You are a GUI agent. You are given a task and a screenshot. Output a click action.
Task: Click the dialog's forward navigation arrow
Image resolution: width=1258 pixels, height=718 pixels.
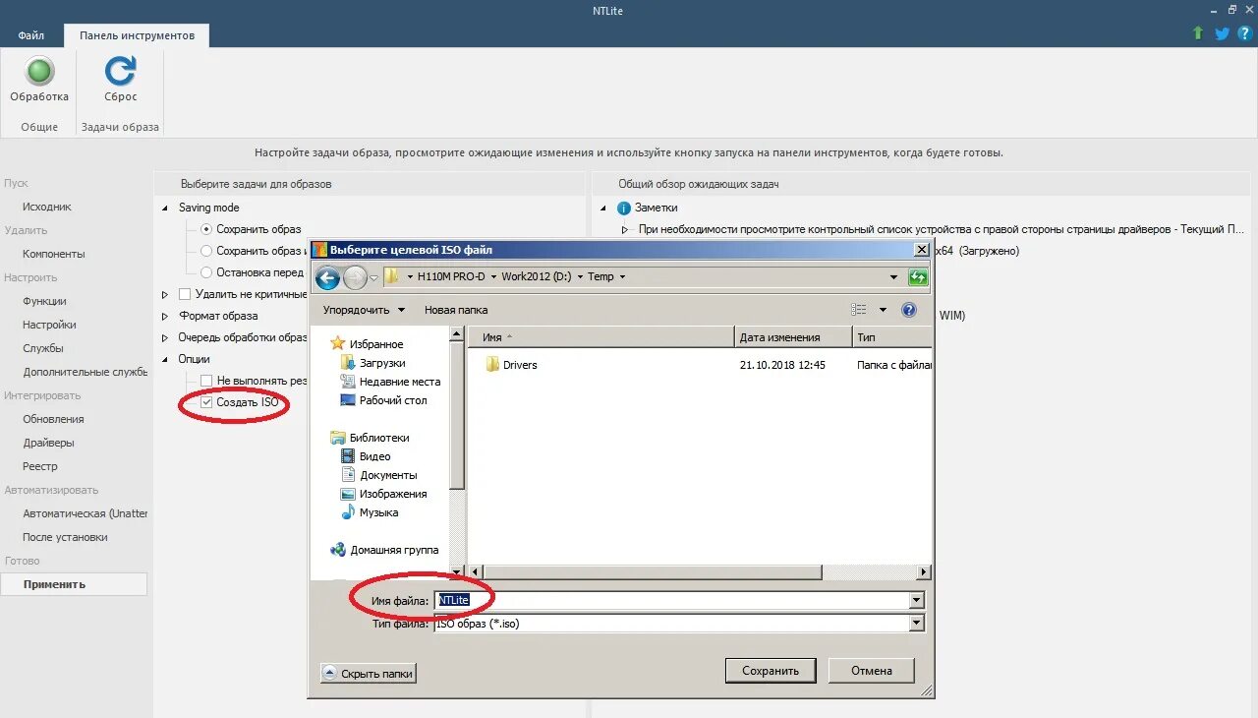pyautogui.click(x=355, y=278)
